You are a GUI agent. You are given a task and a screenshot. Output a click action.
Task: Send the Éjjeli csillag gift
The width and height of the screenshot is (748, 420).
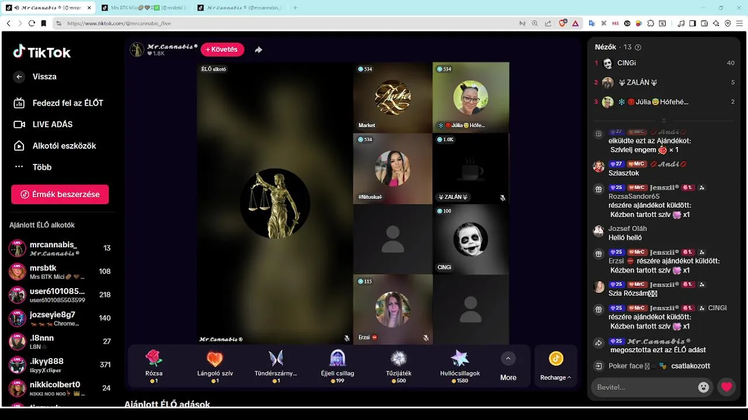pos(337,366)
